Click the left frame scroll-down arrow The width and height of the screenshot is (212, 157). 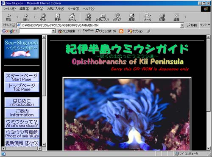pyautogui.click(x=44, y=144)
